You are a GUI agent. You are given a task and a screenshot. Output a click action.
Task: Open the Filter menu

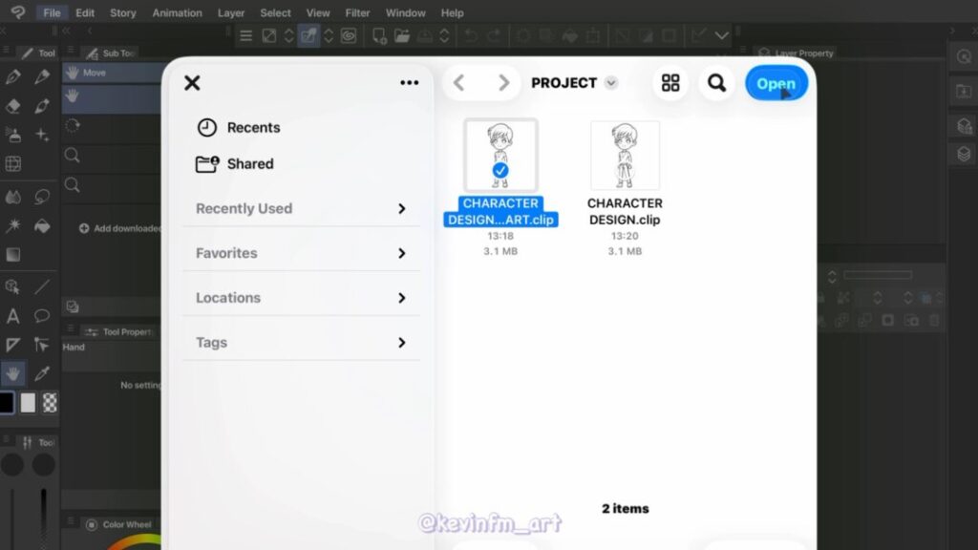click(358, 13)
